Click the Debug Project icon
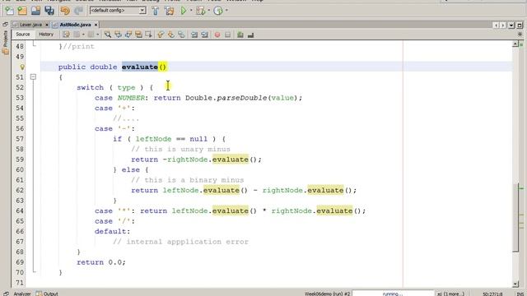Screen dimensions: 527x296 [x=200, y=11]
